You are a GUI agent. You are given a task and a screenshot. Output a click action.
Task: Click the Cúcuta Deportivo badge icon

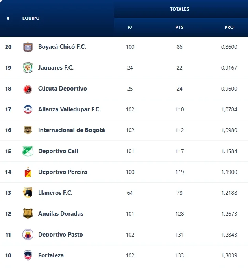pos(28,89)
